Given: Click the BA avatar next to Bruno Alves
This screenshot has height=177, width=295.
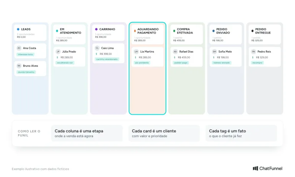Looking at the screenshot, I should click(x=19, y=66).
